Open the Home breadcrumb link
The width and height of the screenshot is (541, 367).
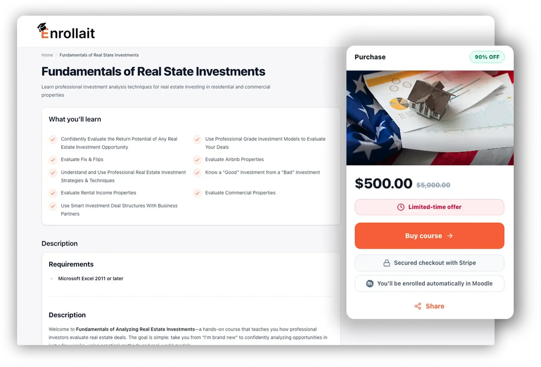(47, 55)
